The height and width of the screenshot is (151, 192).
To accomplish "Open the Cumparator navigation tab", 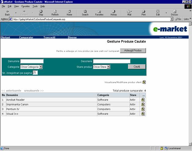I will click(x=26, y=37).
